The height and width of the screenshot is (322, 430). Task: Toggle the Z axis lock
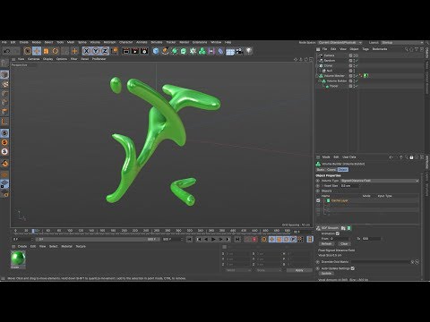pyautogui.click(x=105, y=51)
